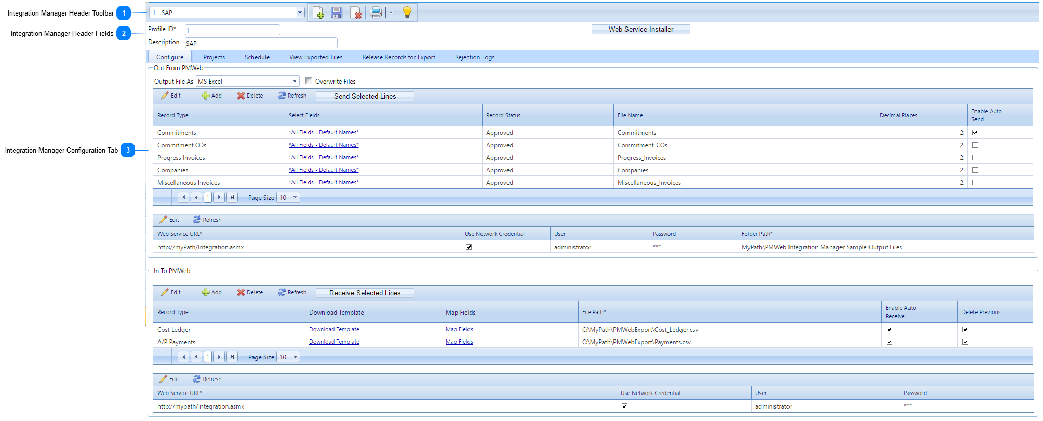Click Refresh on Out From PMWeb web service grid

tap(207, 220)
